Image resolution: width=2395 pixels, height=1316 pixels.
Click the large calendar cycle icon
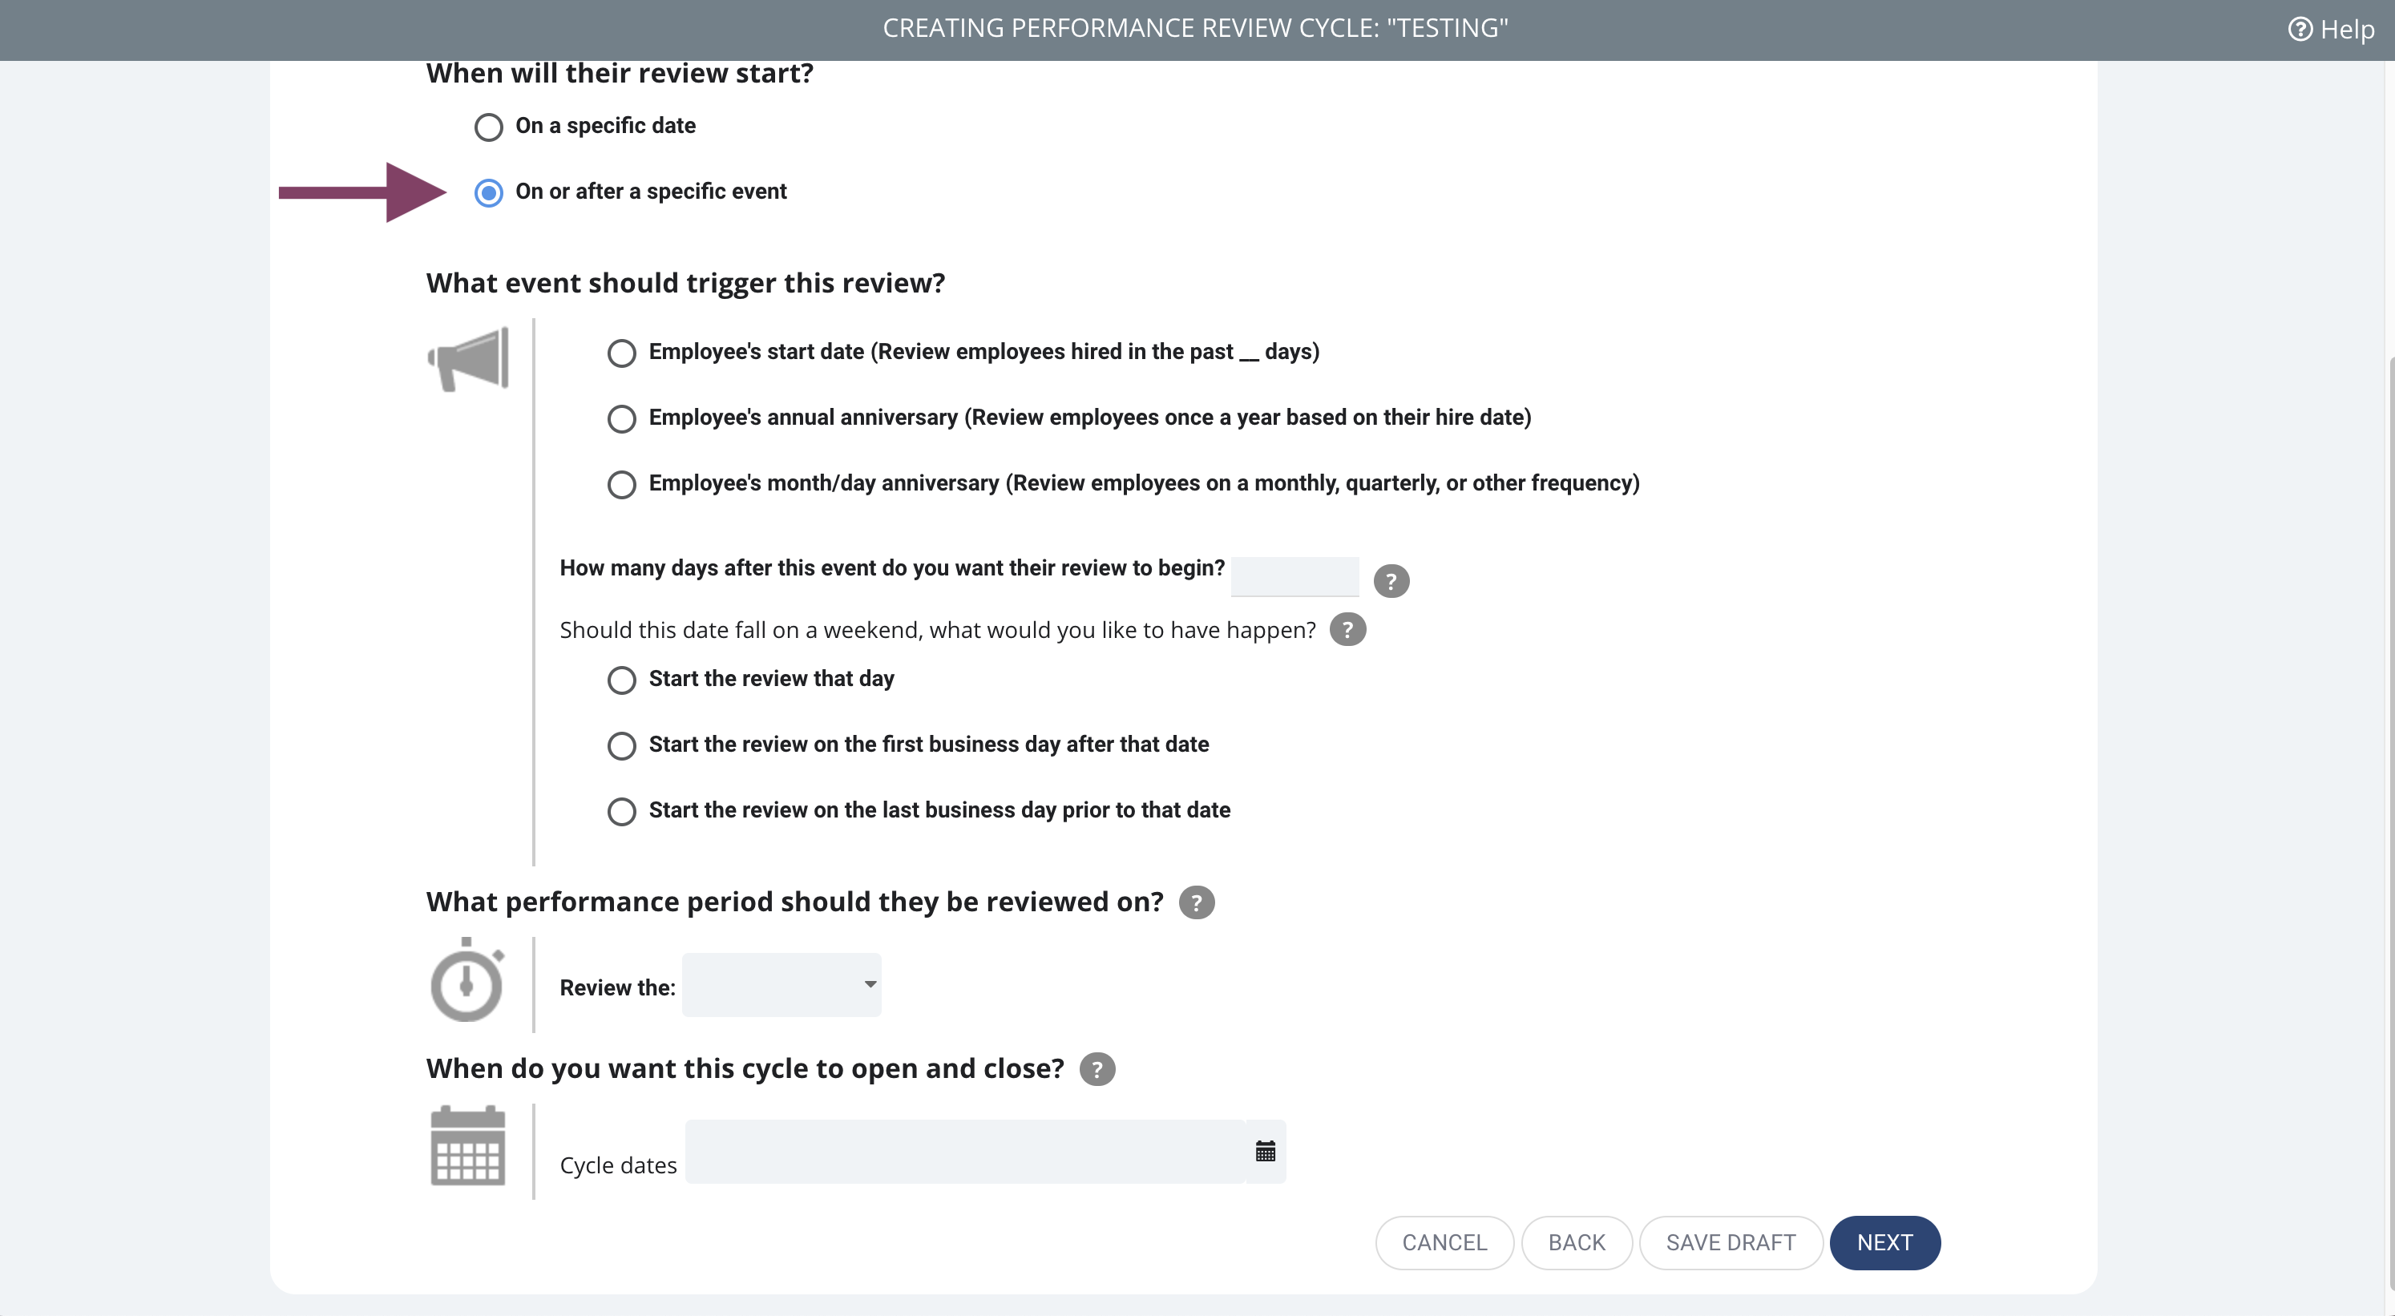(467, 1145)
